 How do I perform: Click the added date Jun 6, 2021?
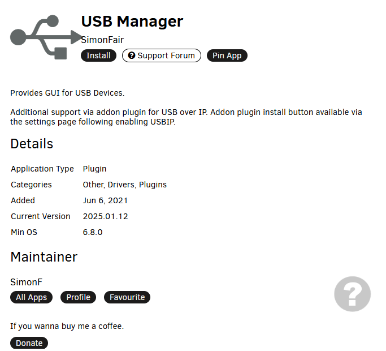(x=105, y=200)
